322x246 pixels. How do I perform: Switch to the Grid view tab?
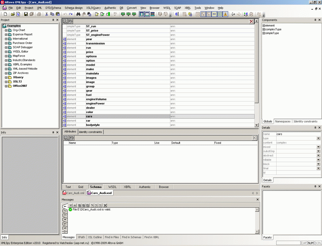[81, 187]
